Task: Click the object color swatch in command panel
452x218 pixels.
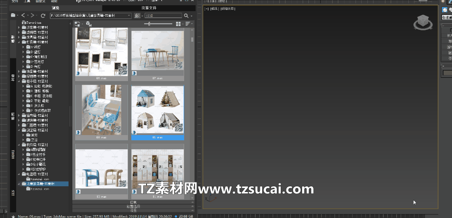Action: tap(447, 73)
